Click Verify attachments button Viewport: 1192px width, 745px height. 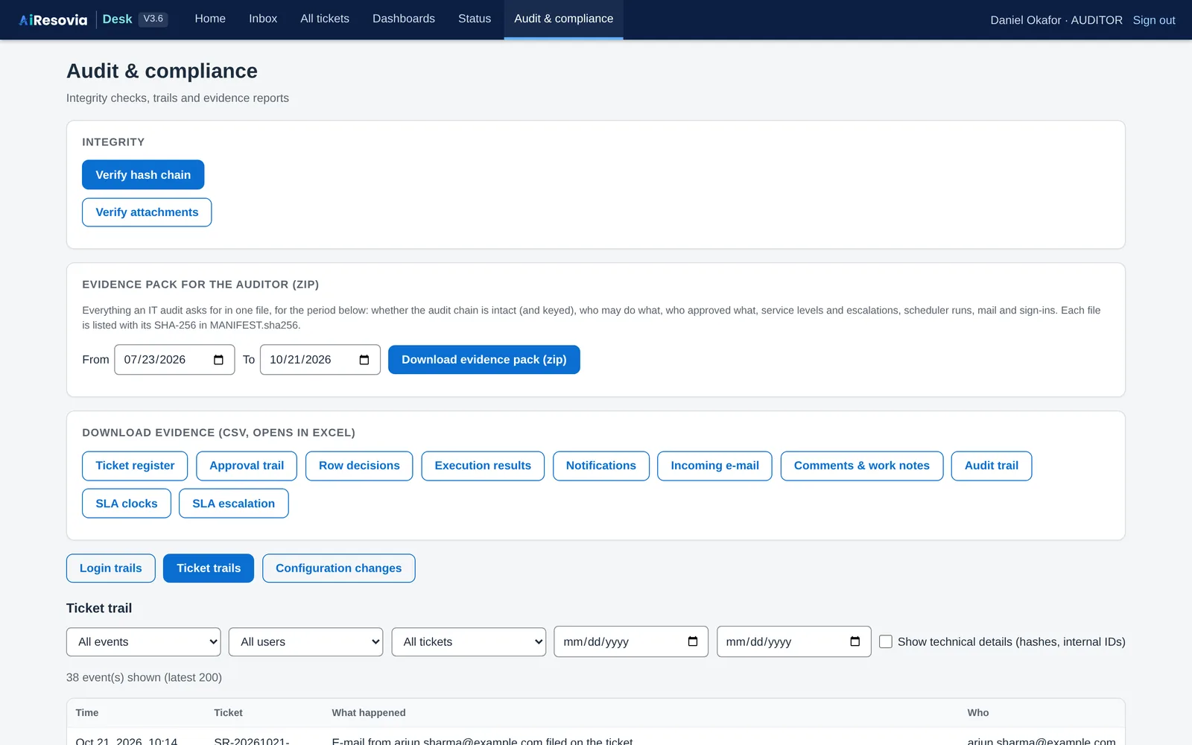147,212
